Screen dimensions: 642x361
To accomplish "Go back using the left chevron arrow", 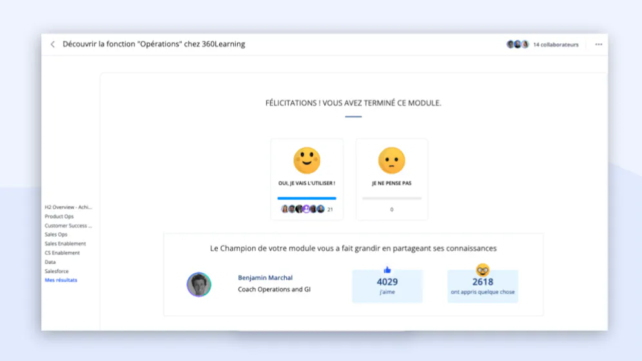I will (52, 44).
